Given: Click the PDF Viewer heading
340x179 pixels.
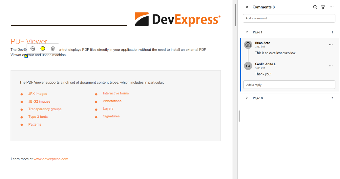Looking at the screenshot, I should 29,41.
